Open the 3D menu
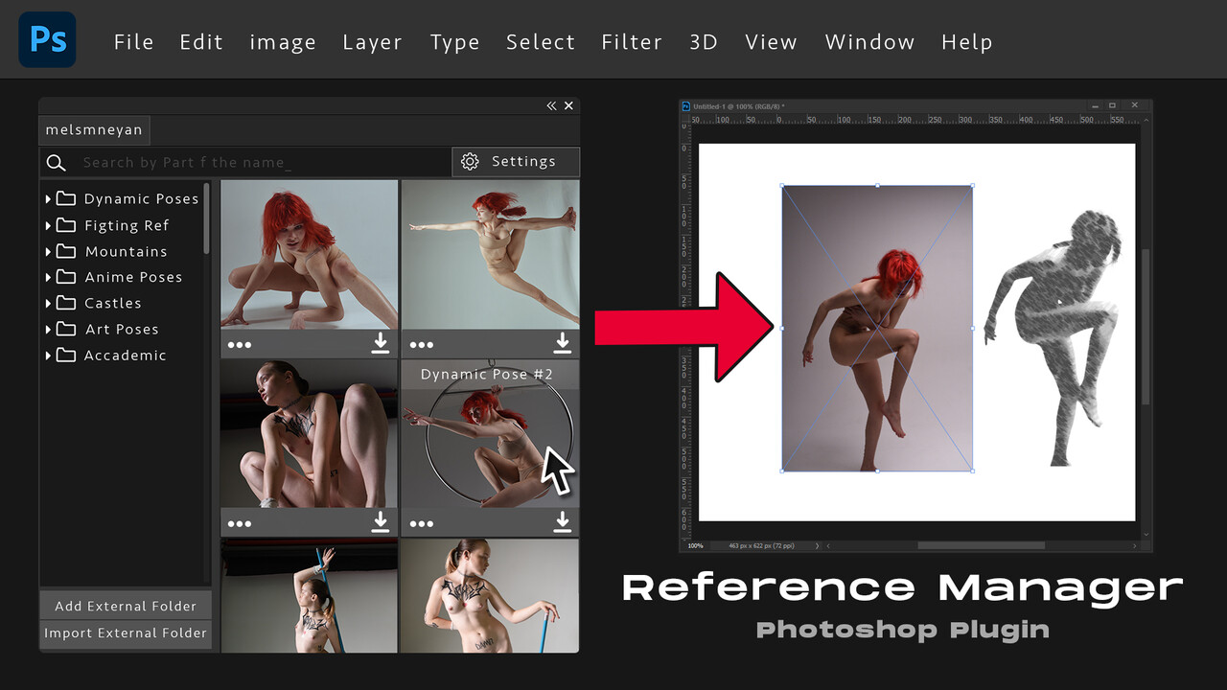 (704, 42)
